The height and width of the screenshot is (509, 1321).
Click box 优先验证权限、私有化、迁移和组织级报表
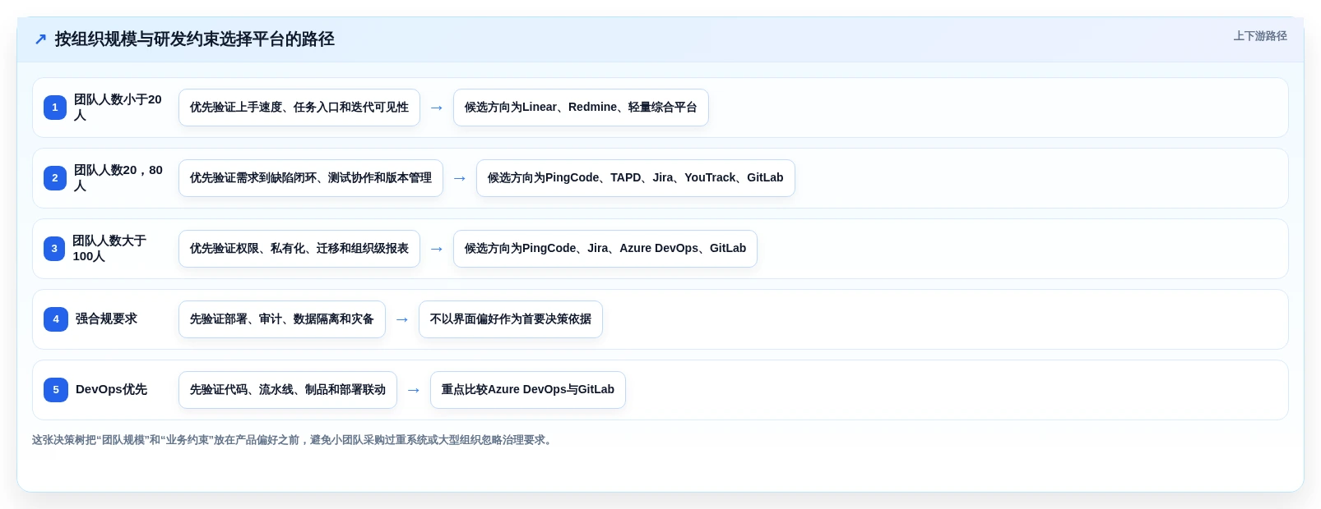[x=299, y=249]
